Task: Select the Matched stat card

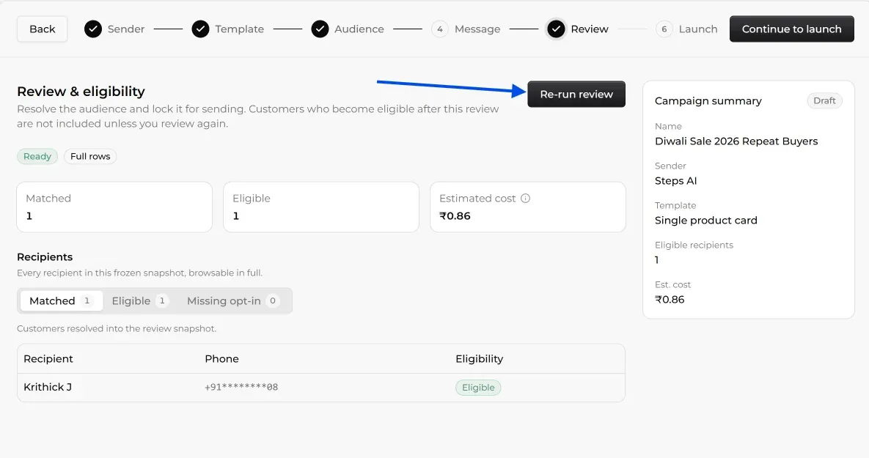Action: click(114, 207)
